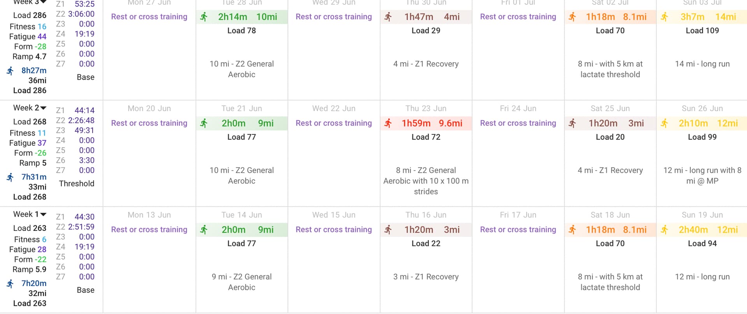Select the Thu 23 Jun date header
The image size is (747, 314).
pos(426,108)
